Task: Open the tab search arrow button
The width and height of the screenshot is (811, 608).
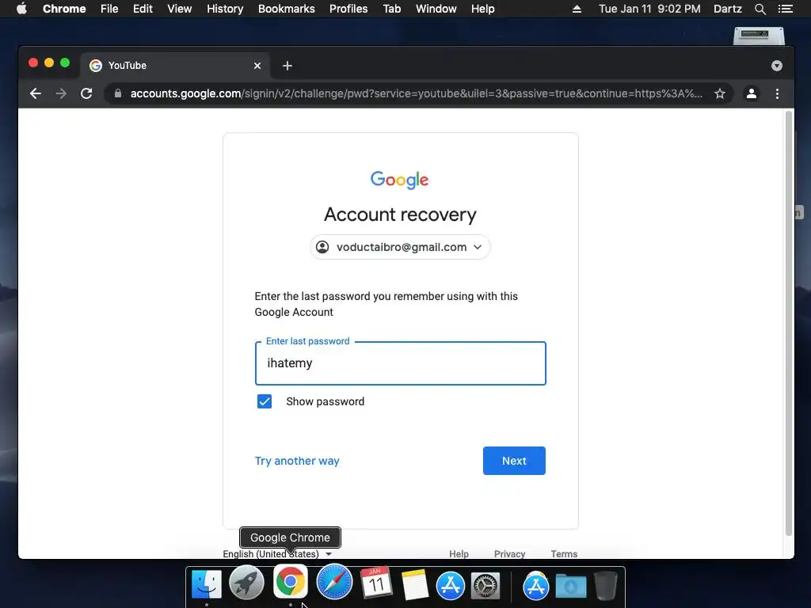Action: click(776, 66)
